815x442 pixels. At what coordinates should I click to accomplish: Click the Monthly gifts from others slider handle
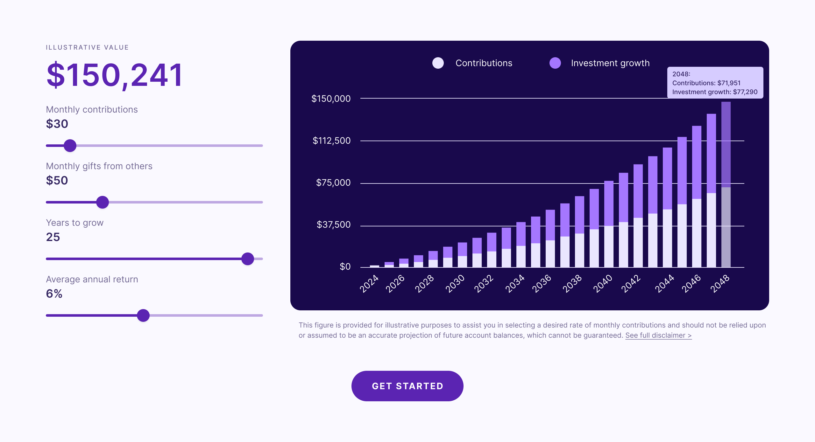click(x=103, y=202)
